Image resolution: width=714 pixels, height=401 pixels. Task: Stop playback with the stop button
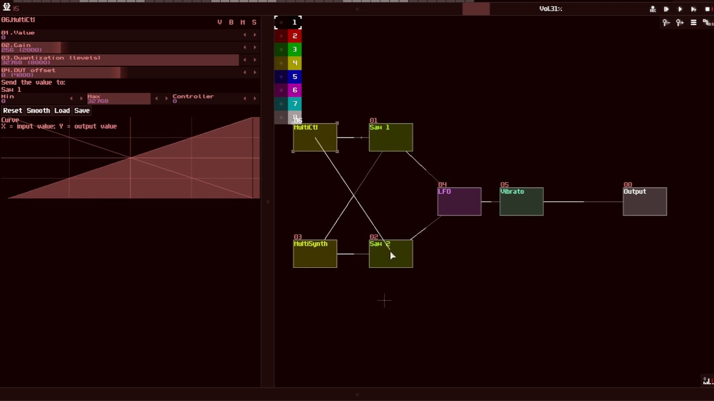(x=707, y=9)
